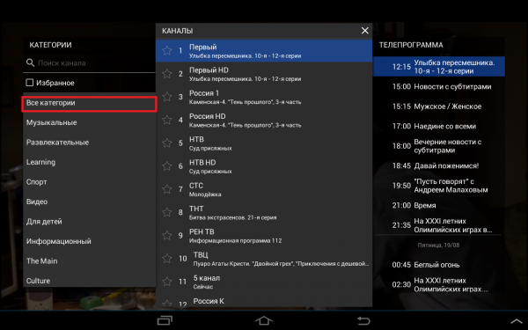Select the 19:50 Пусть говорят program
This screenshot has width=528, height=330.
pyautogui.click(x=439, y=186)
